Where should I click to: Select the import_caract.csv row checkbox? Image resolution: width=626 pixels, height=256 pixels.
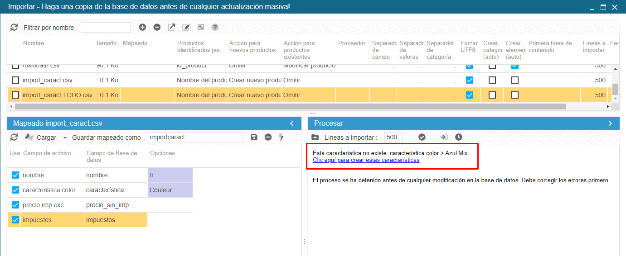(x=15, y=80)
